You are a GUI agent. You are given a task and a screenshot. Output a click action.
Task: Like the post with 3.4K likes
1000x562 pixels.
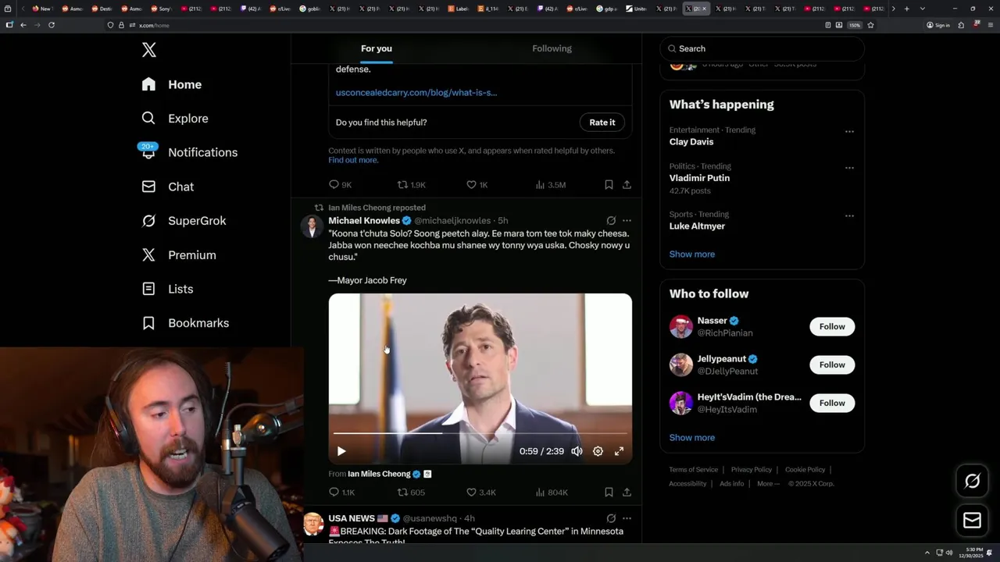click(x=480, y=493)
